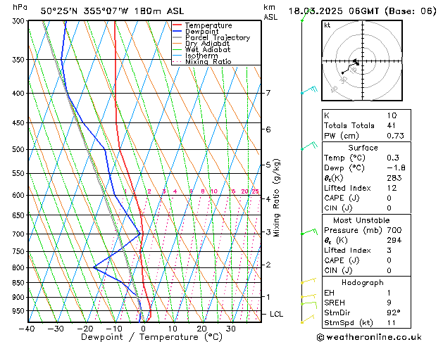Click the hPa unit label
Screen dimensions: 443x342
tap(20, 7)
